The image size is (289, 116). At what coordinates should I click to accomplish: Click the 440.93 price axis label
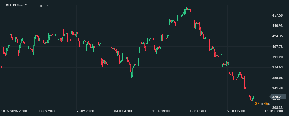tap(277, 26)
